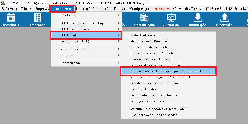The width and height of the screenshot is (248, 124).
Task: Open the Exportação/Importação menu
Action: coord(93,9)
